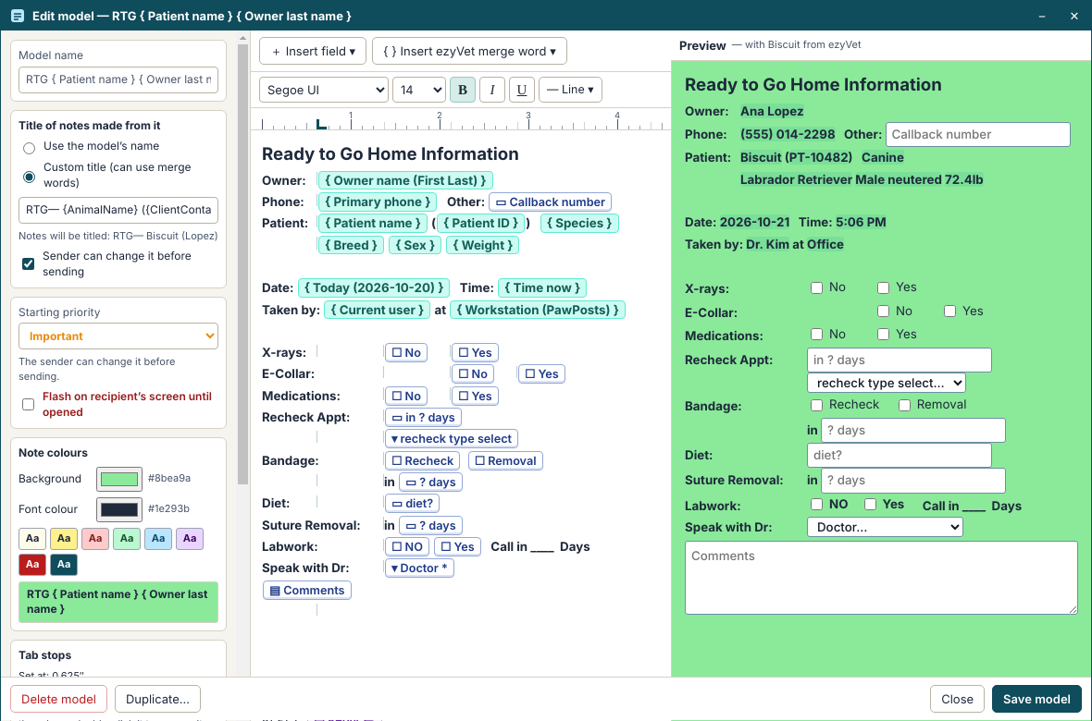Screen dimensions: 1092x721
Task: Select the Breed merge word chip
Action: [x=351, y=245]
